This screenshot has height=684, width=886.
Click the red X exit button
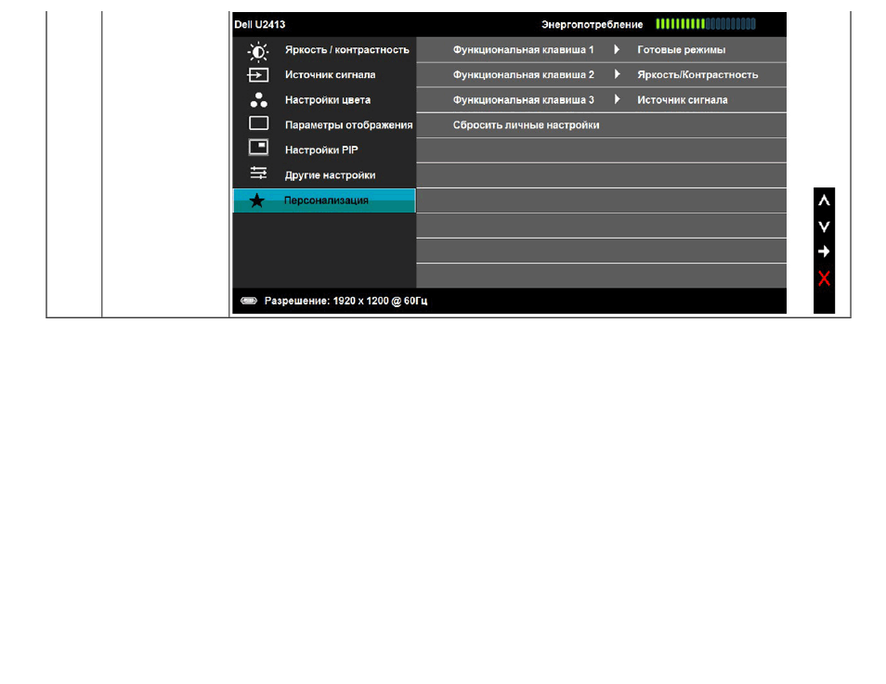pyautogui.click(x=824, y=277)
